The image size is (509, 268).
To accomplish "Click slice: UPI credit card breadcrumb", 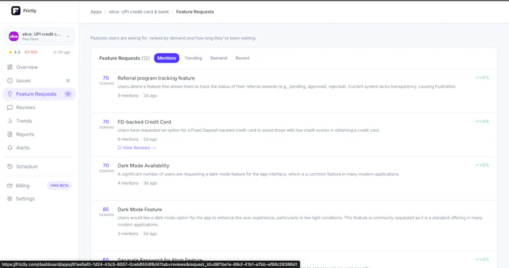I will [x=139, y=12].
